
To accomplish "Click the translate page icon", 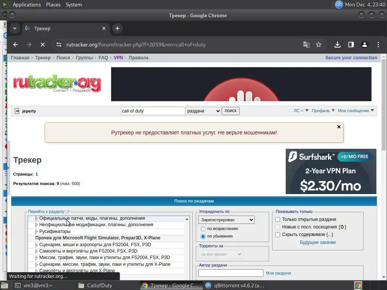I will coord(306,45).
